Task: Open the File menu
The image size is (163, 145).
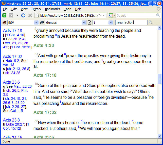Action: coord(5,9)
